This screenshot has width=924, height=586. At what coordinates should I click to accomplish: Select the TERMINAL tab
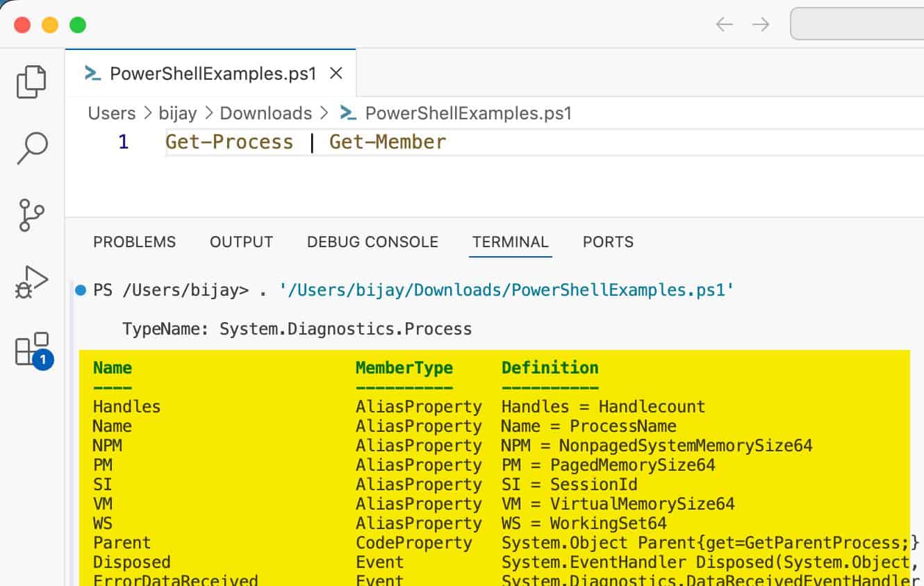(510, 242)
